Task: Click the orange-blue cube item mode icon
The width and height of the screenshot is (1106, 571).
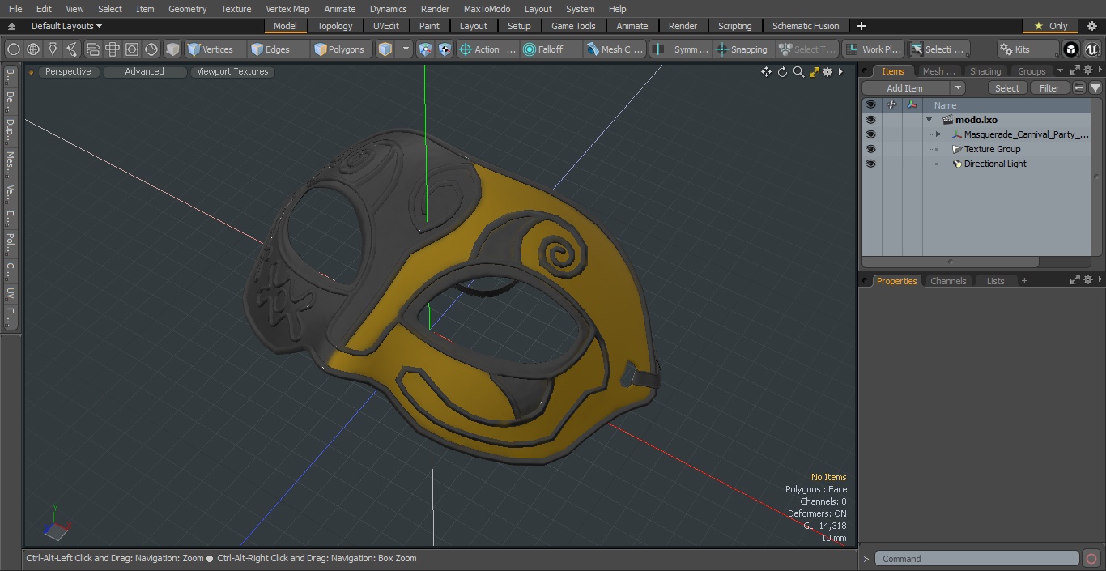Action: pyautogui.click(x=385, y=49)
